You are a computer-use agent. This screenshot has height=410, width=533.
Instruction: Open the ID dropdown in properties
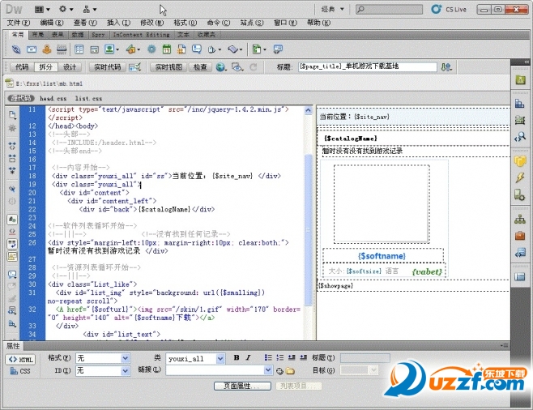point(126,370)
